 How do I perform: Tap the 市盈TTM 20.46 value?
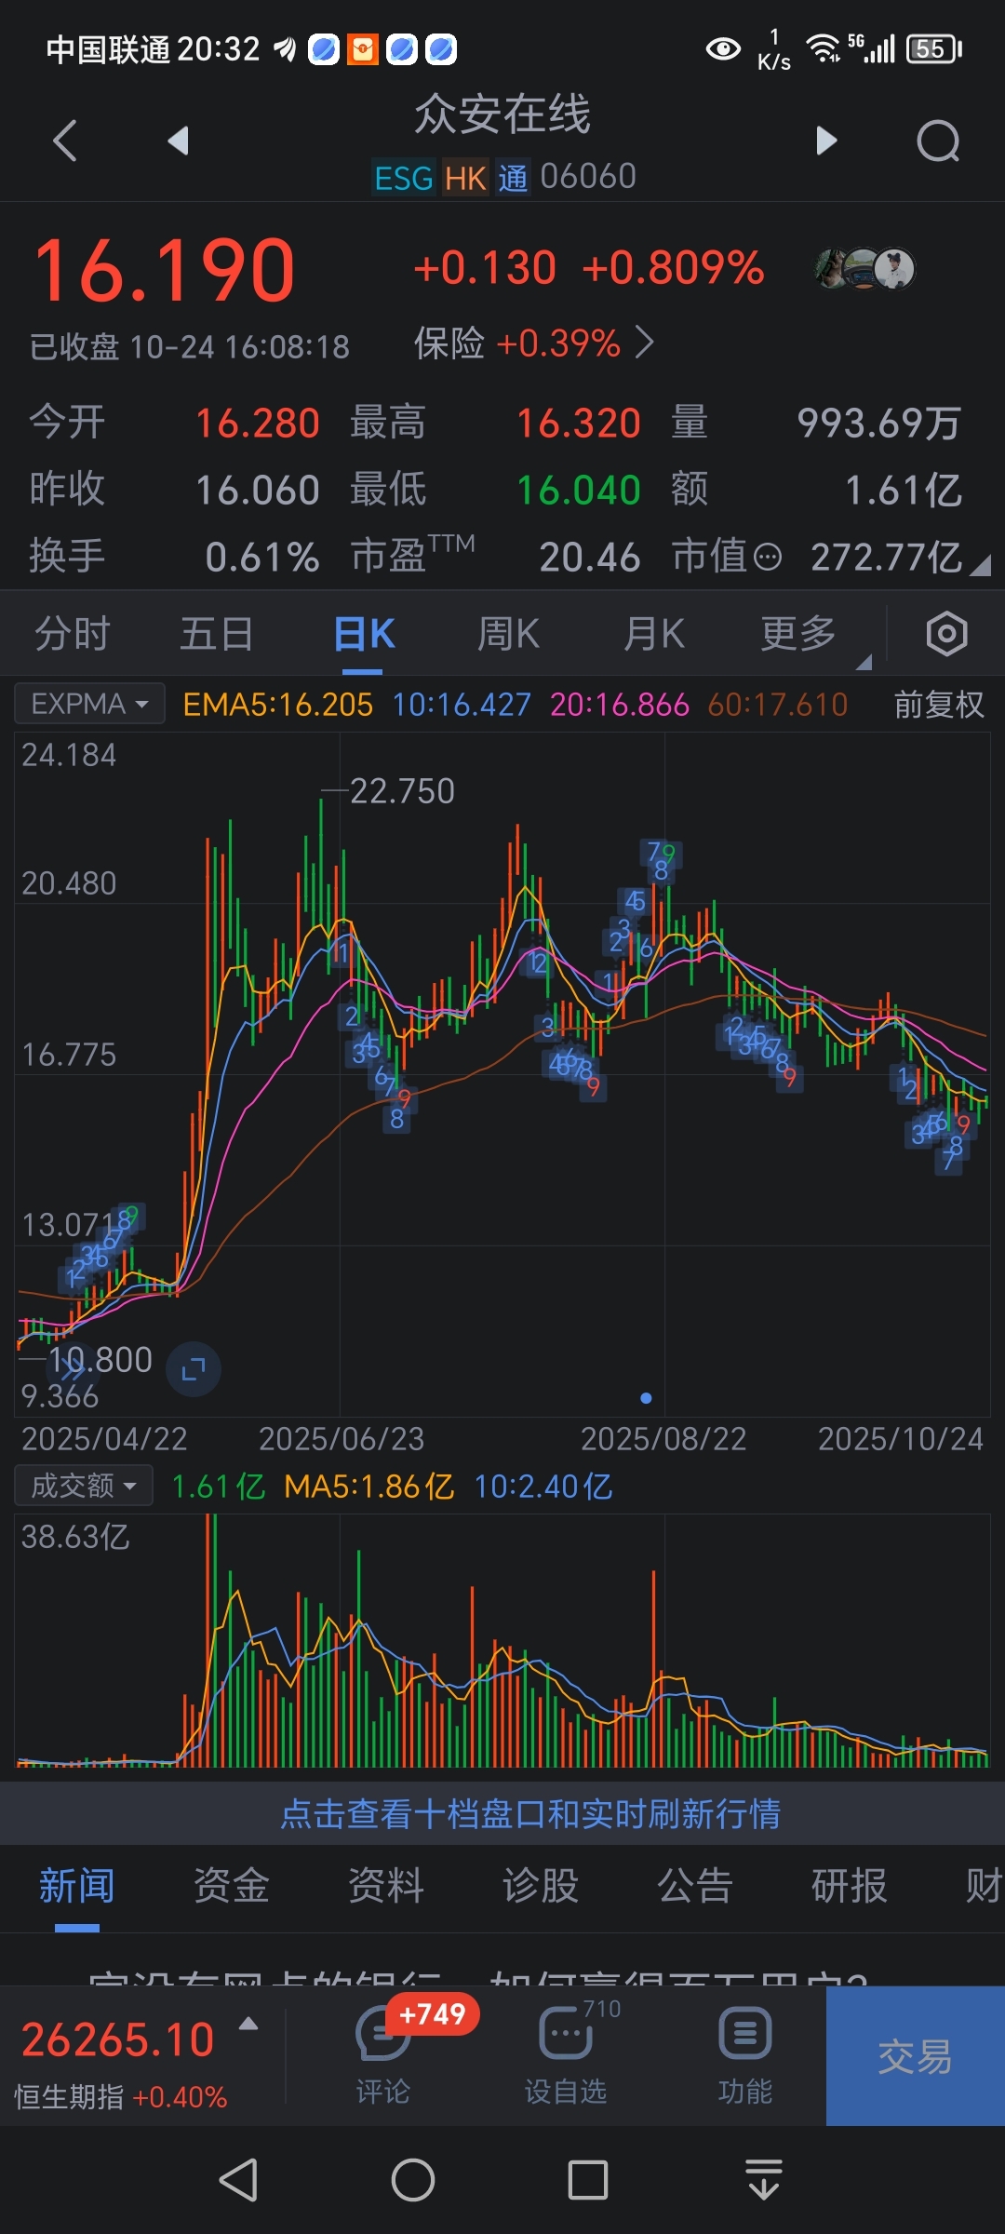click(590, 558)
